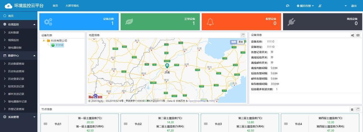363x132 pixels.
Task: Click the folder icon beside 科技有限公司
Action: tap(48, 41)
